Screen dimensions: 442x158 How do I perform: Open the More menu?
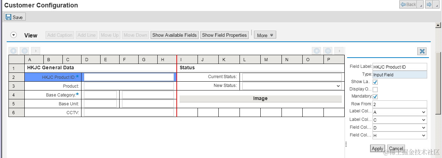(265, 35)
